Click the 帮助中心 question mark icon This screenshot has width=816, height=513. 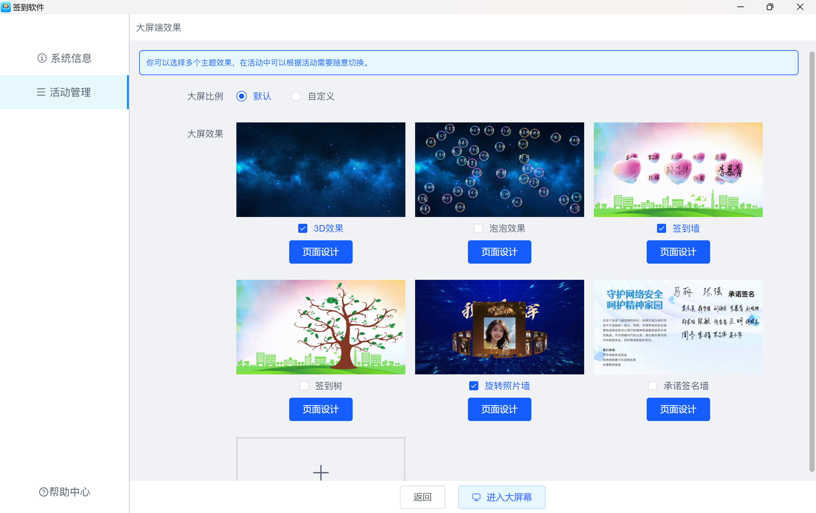[x=43, y=492]
